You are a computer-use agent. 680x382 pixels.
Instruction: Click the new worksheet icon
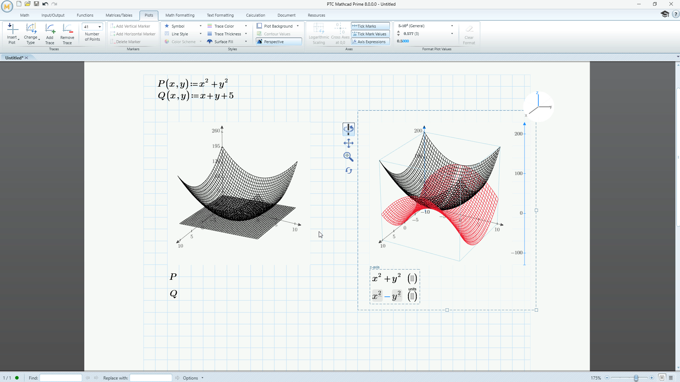[19, 4]
